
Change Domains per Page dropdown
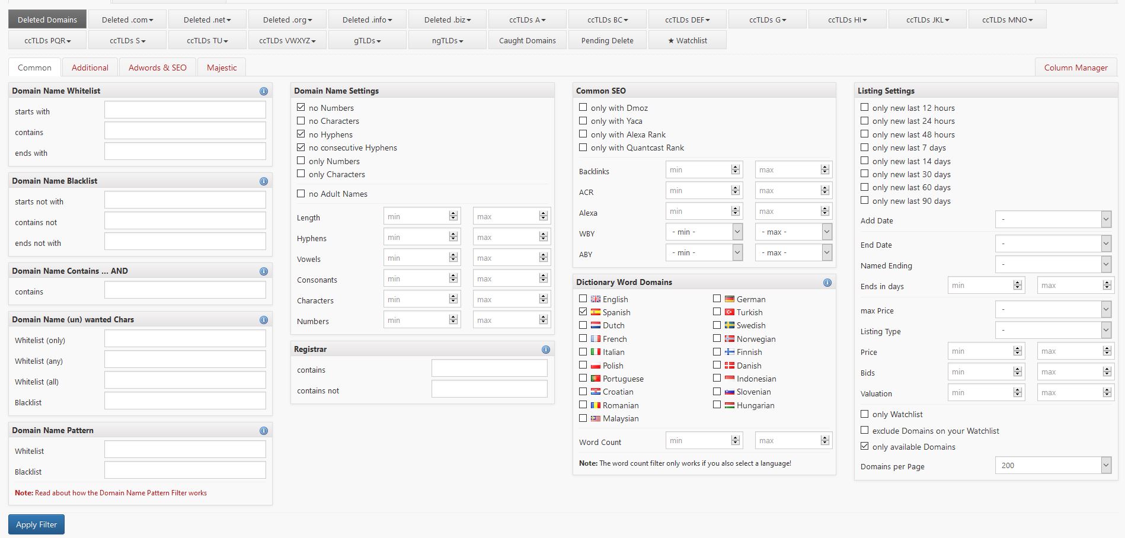tap(1053, 465)
